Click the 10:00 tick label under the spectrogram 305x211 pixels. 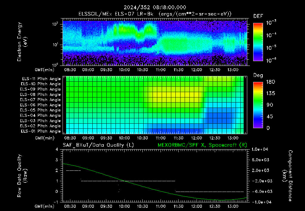pos(124,70)
